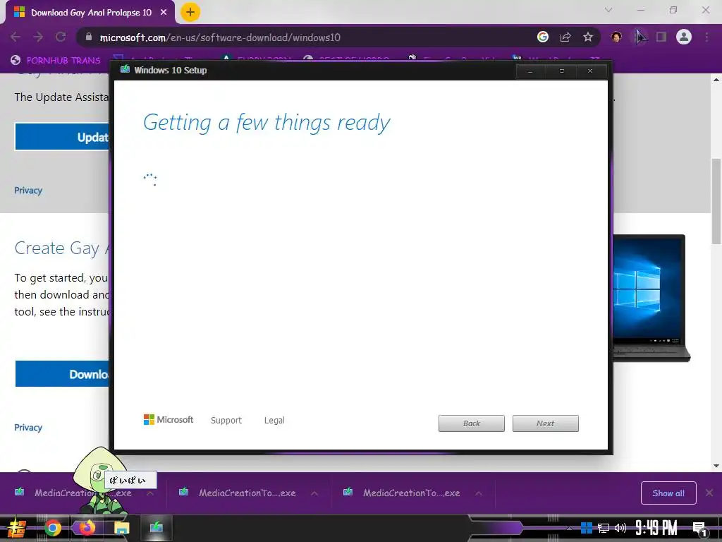Expand the rightmost download item's chevron menu

click(x=479, y=493)
